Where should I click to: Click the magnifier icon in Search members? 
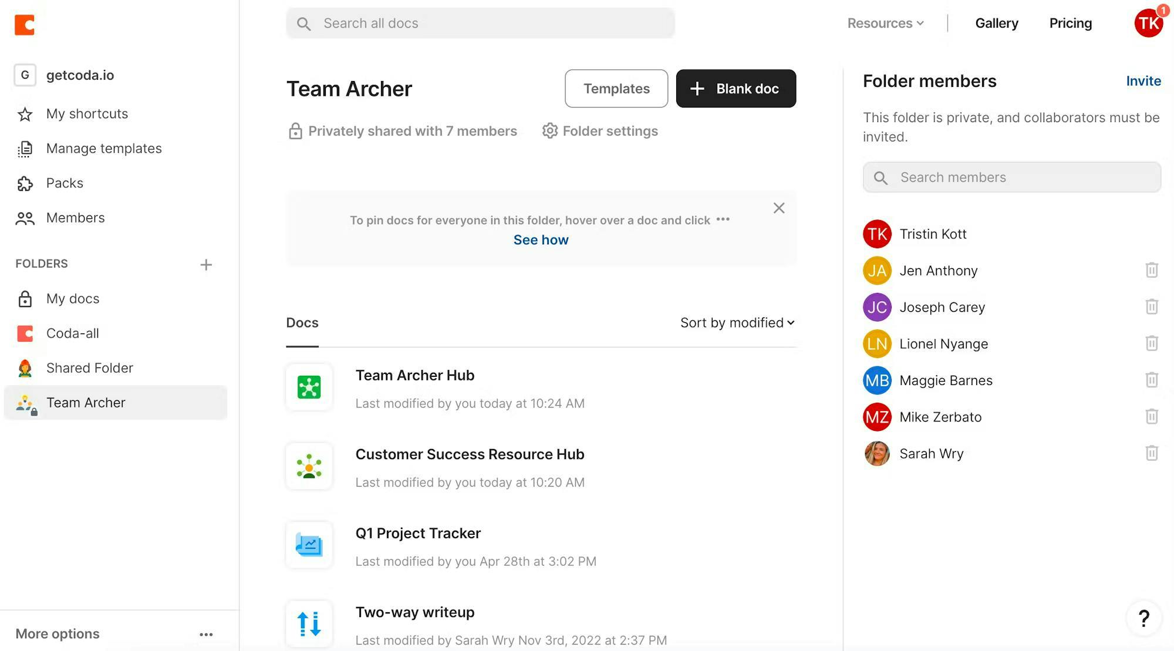point(880,178)
